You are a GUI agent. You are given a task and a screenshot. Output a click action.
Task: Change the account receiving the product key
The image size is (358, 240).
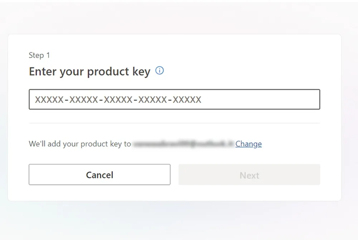(x=248, y=144)
